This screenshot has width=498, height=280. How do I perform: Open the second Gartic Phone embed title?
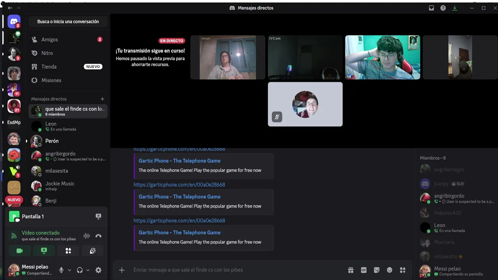click(x=180, y=196)
